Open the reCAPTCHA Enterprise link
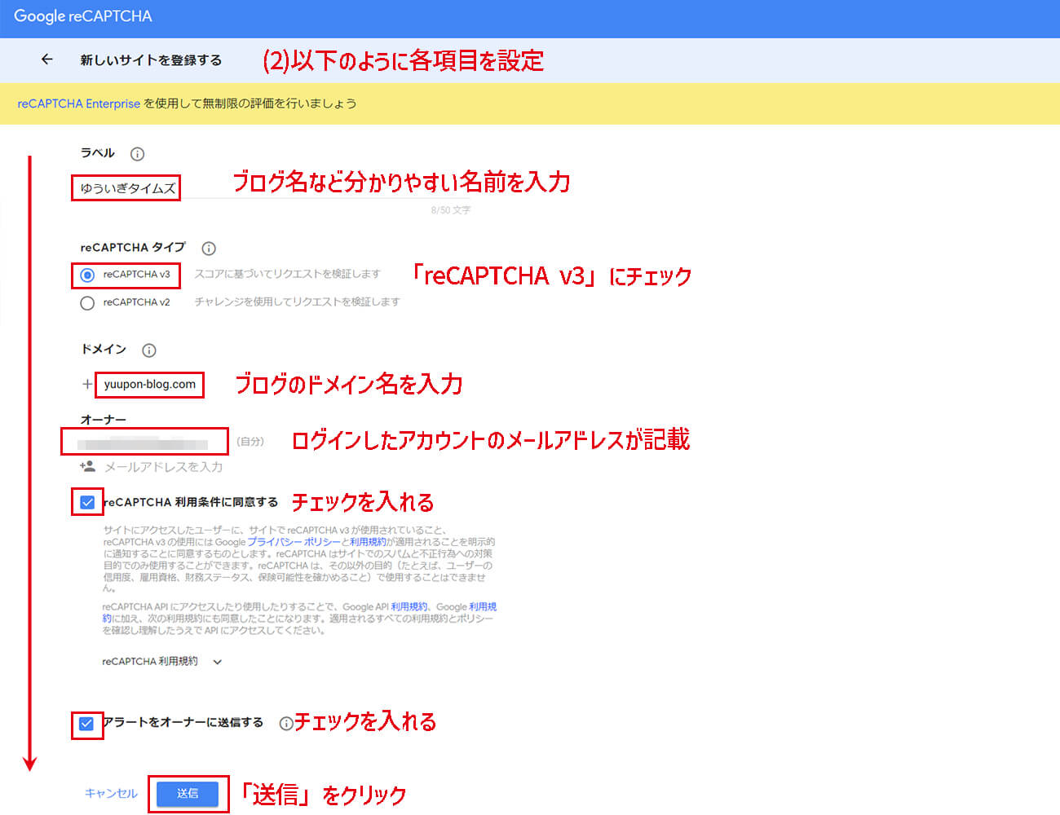Viewport: 1060px width, 815px height. 79,104
